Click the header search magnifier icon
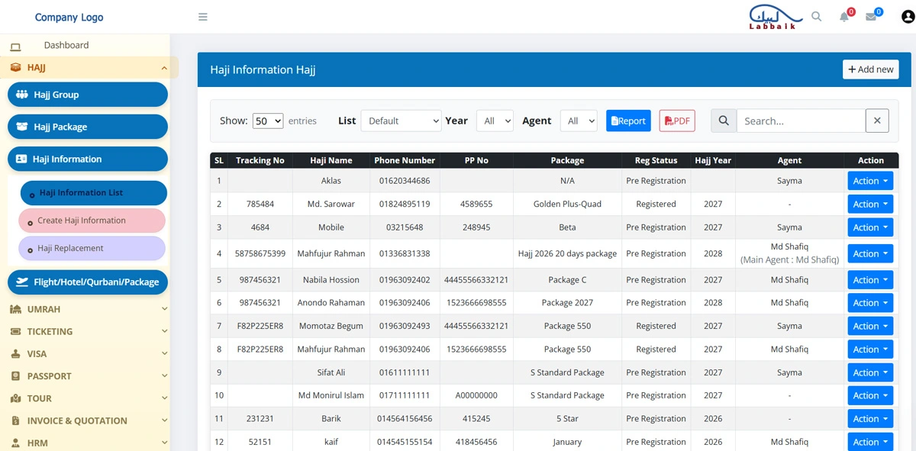The height and width of the screenshot is (451, 916). (x=816, y=17)
